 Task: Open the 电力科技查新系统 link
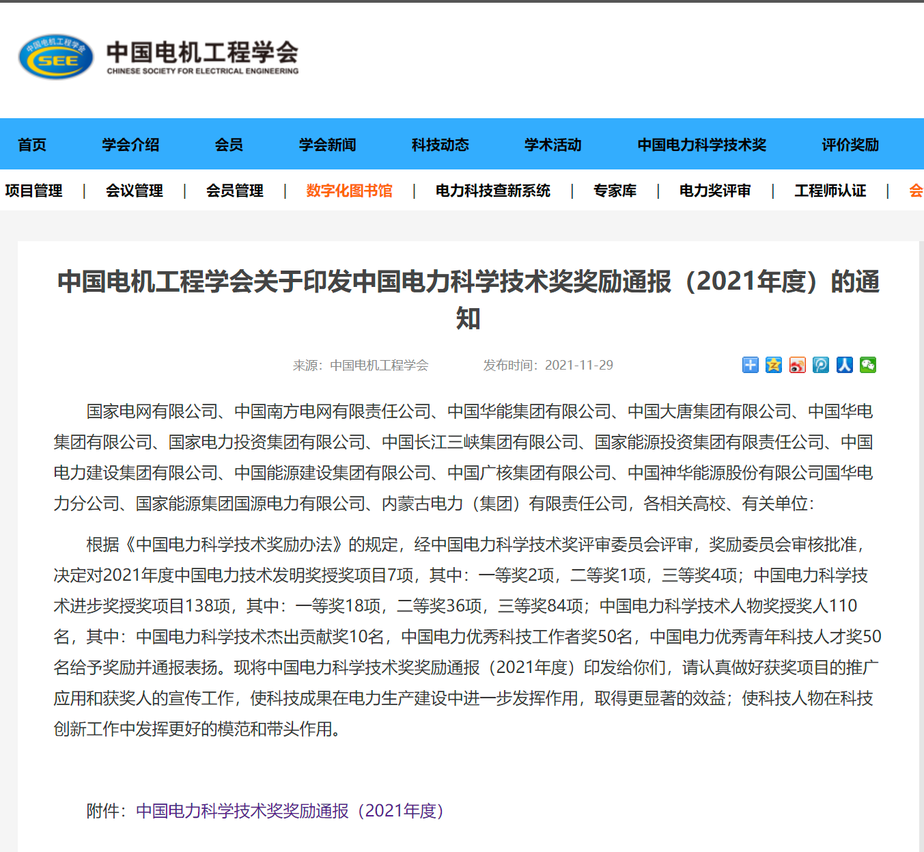point(493,191)
